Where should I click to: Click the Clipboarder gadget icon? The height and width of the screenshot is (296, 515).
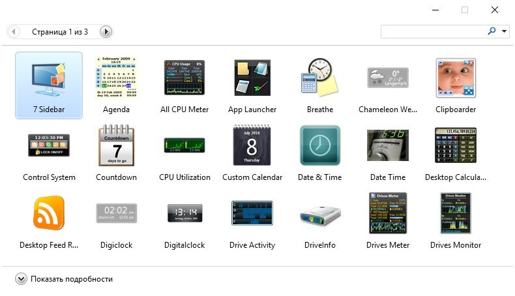(x=456, y=78)
